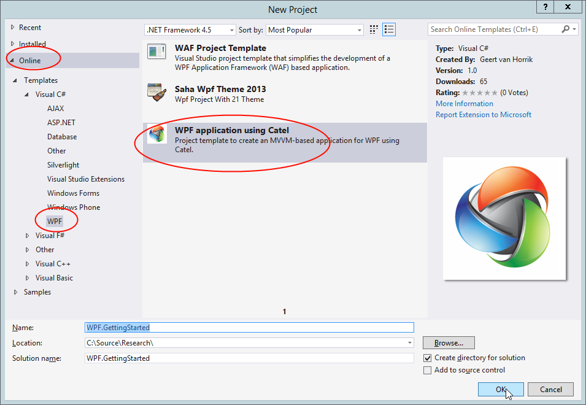Expand the Other templates tree node
The width and height of the screenshot is (586, 405).
(x=27, y=250)
